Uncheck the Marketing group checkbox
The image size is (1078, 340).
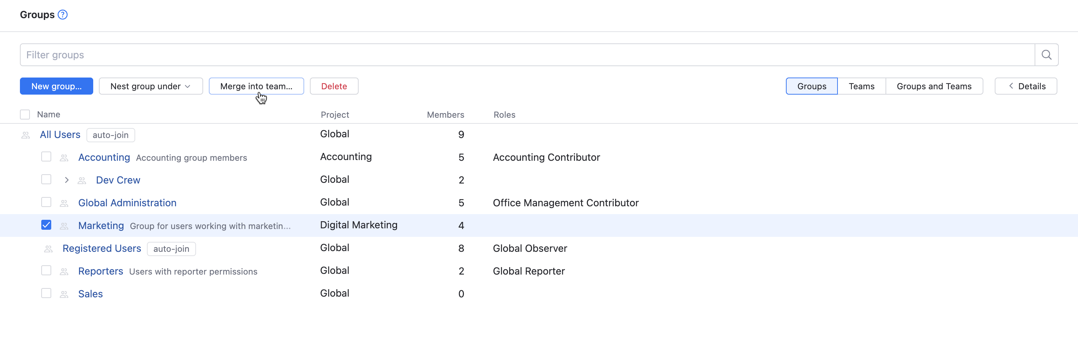[x=46, y=225]
